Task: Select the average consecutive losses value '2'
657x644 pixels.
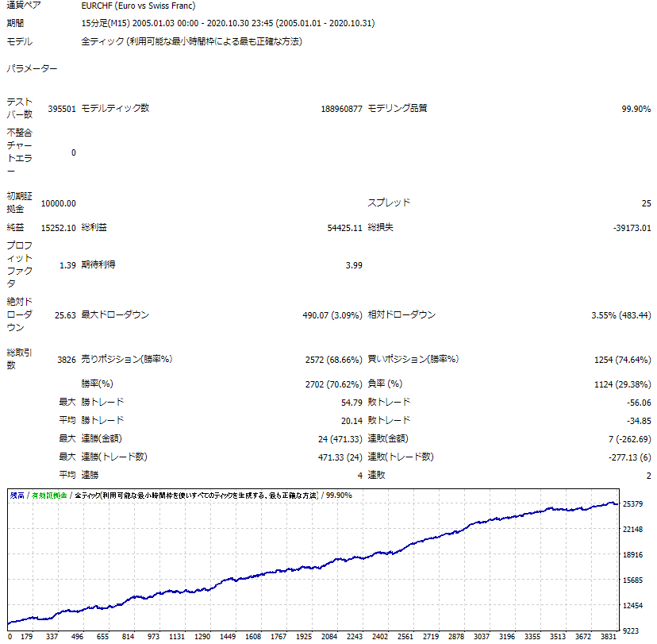Action: 648,476
